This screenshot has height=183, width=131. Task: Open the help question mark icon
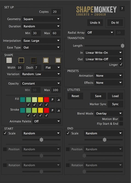pos(122,9)
